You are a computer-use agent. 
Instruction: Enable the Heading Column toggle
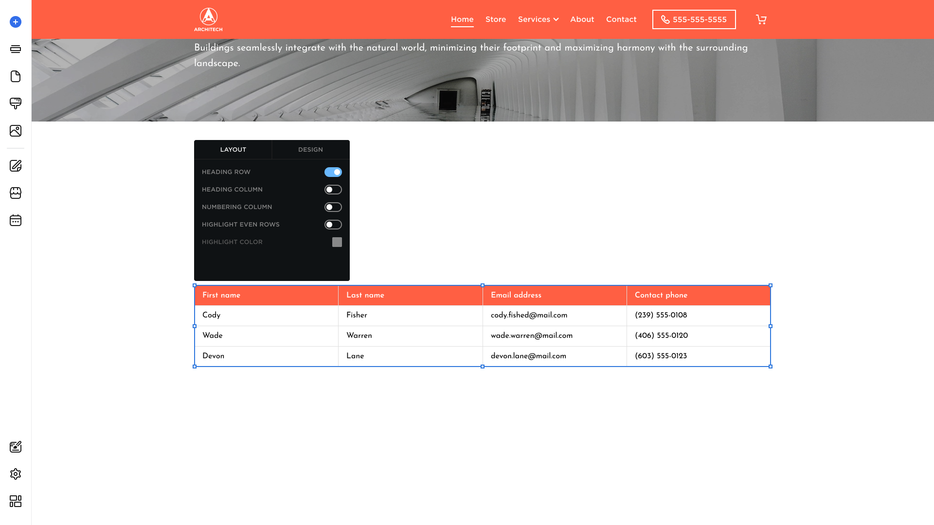pos(333,190)
